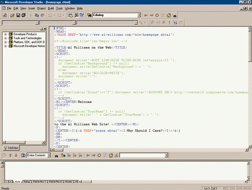Image resolution: width=252 pixels, height=190 pixels.
Task: Click the Home icon in the top toolbar
Action: pos(168,16)
